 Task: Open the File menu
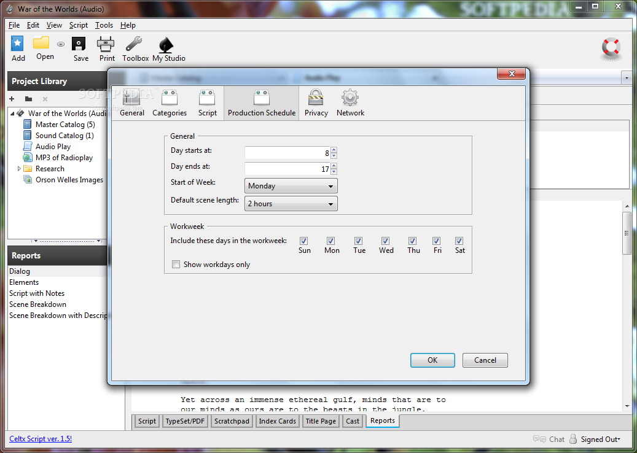[x=14, y=25]
